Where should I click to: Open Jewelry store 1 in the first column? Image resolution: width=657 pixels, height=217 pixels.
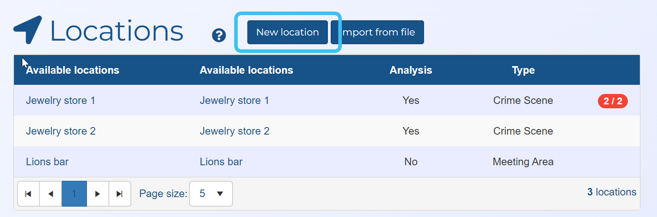click(x=61, y=100)
